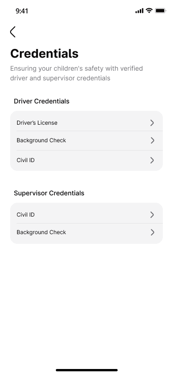Open Background Check in Driver Credentials
Image resolution: width=173 pixels, height=375 pixels.
87,140
